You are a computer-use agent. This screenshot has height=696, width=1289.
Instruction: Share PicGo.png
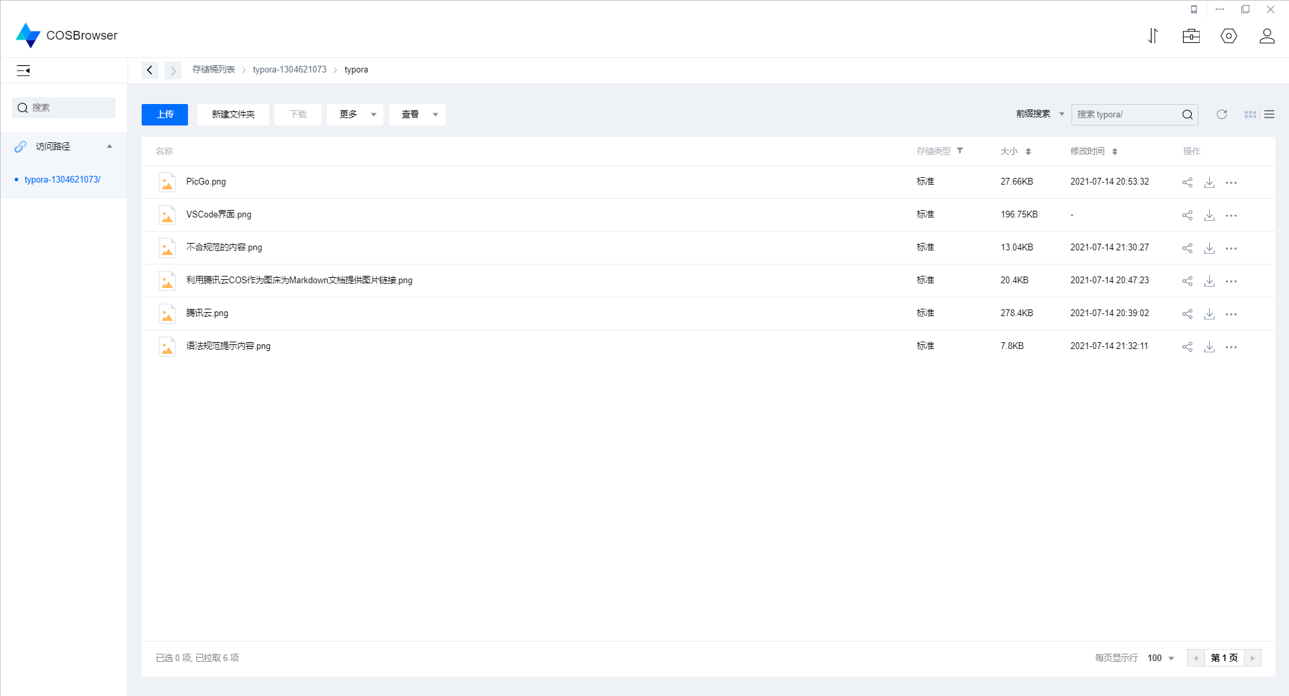1187,183
